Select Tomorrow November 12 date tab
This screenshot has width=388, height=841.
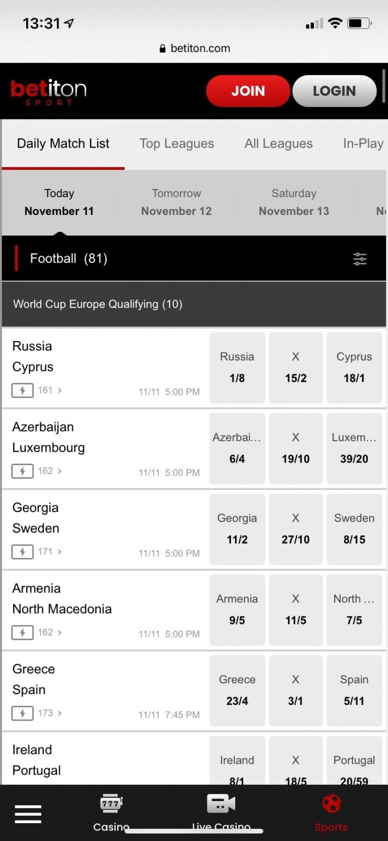coord(176,202)
